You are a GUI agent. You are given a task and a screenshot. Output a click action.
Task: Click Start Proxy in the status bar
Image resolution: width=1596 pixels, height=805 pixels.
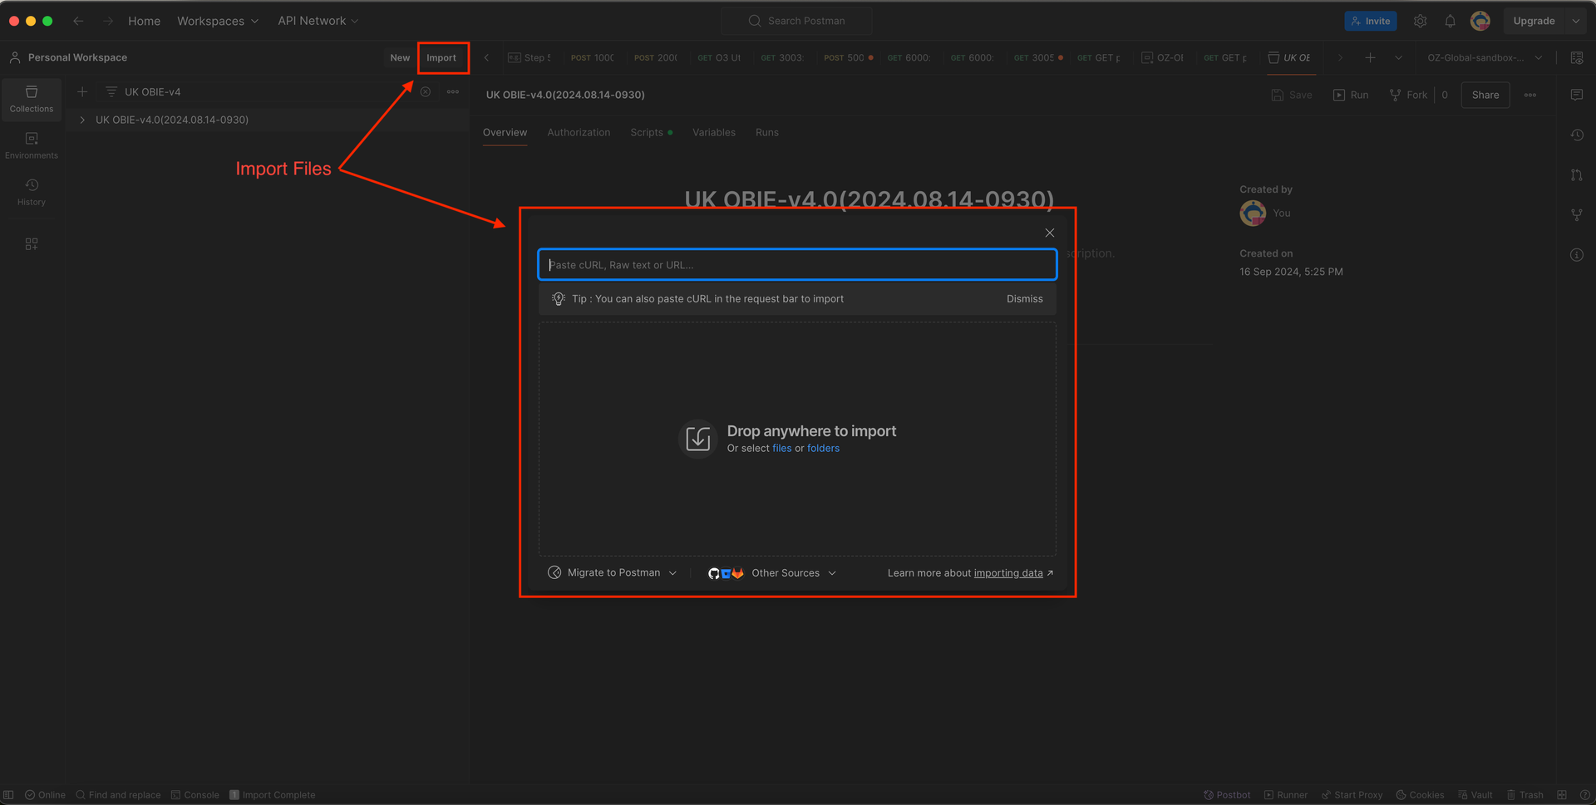[x=1352, y=795]
